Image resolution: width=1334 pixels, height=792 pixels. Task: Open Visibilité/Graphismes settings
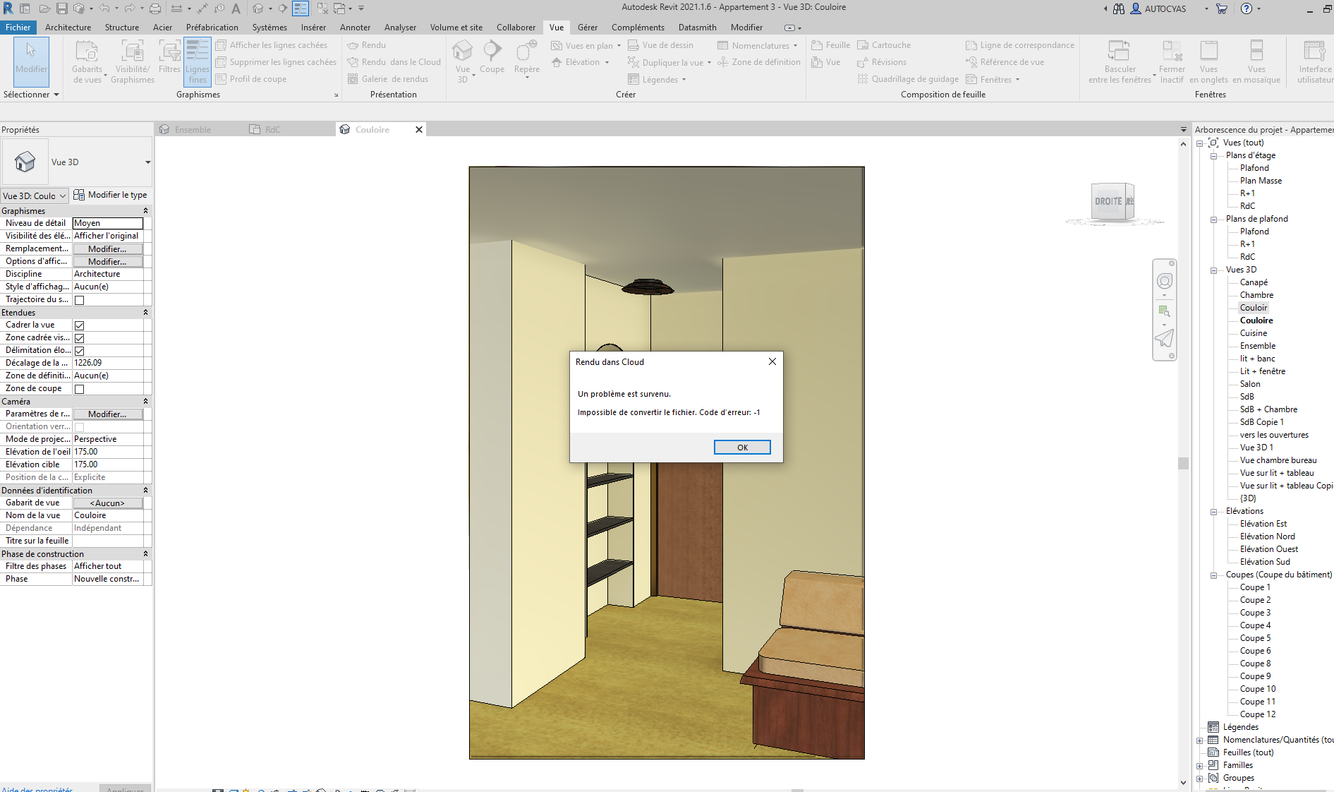point(133,62)
